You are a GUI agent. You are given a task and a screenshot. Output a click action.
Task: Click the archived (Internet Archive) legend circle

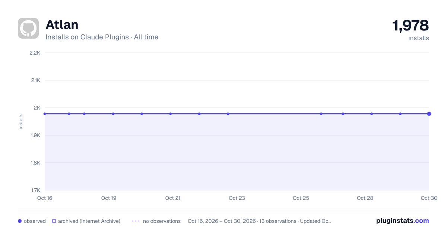tap(54, 221)
